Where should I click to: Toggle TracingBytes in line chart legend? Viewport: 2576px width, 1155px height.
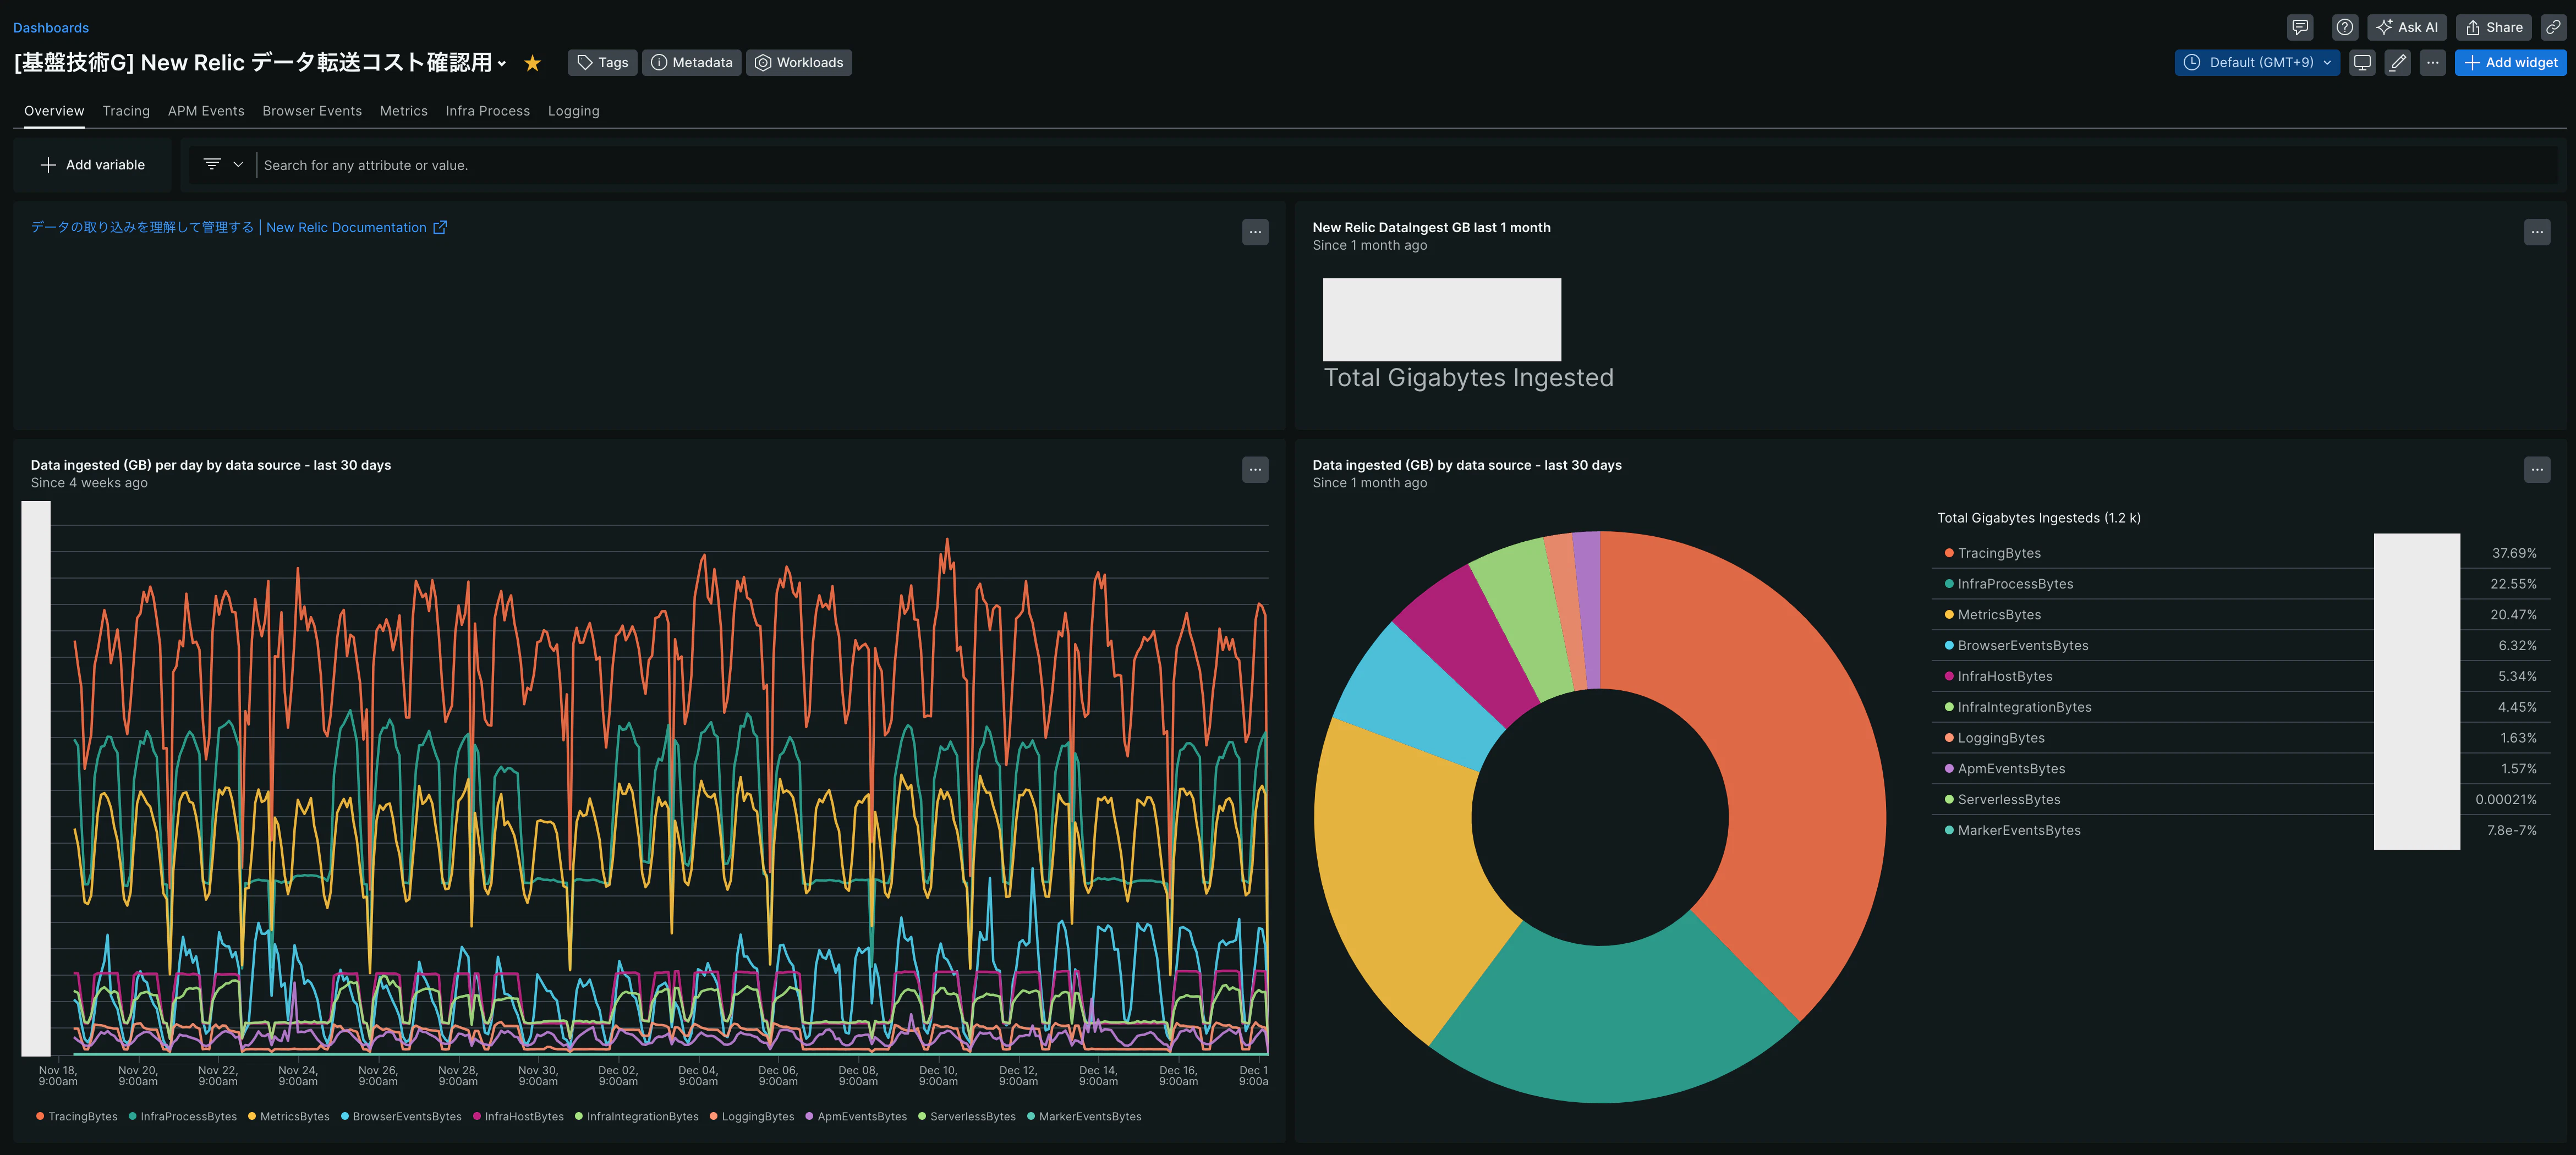point(77,1116)
